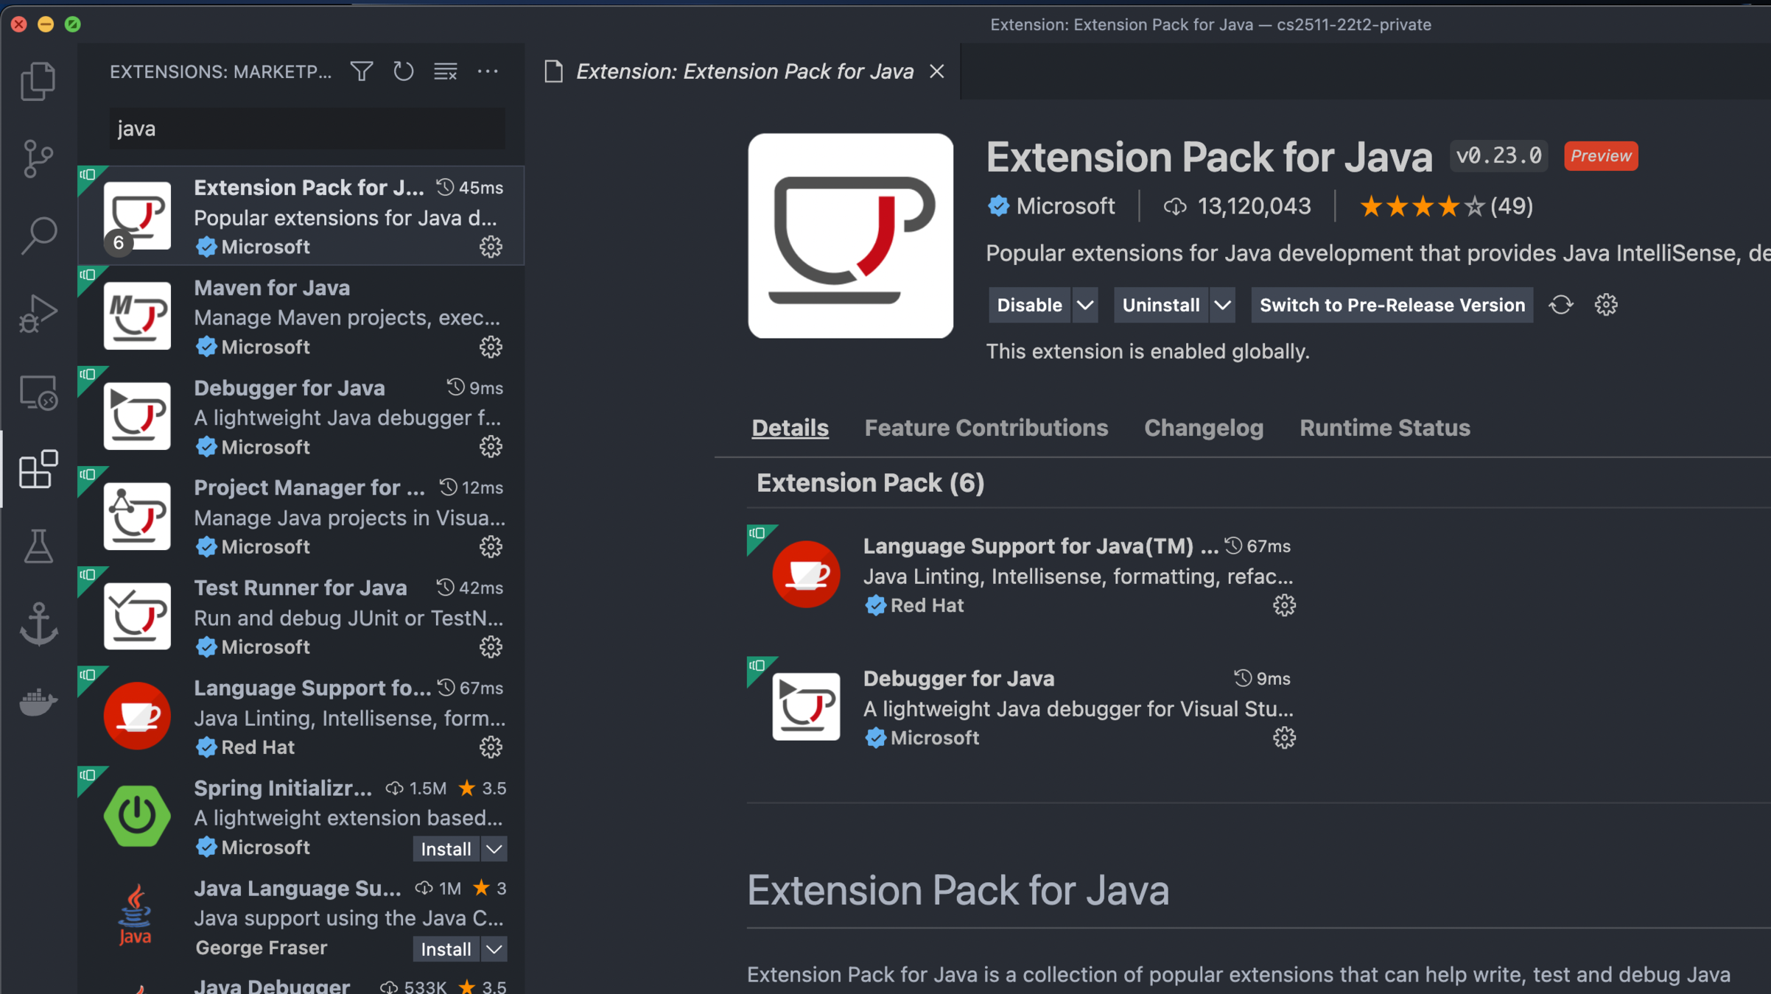Open the Explorer view in activity bar
1771x994 pixels.
[x=38, y=80]
